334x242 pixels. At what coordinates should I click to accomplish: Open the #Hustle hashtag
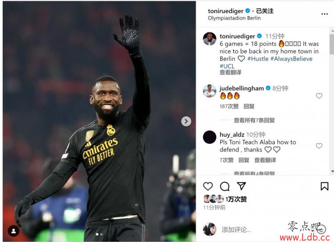[258, 59]
